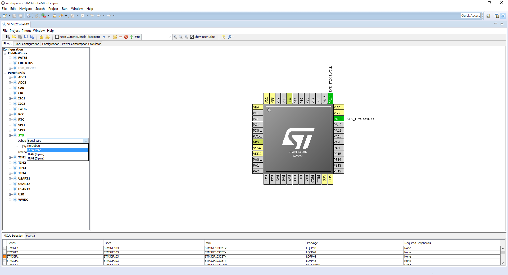Click the Generate Report scroll icon
This screenshot has width=508, height=275.
coord(48,37)
